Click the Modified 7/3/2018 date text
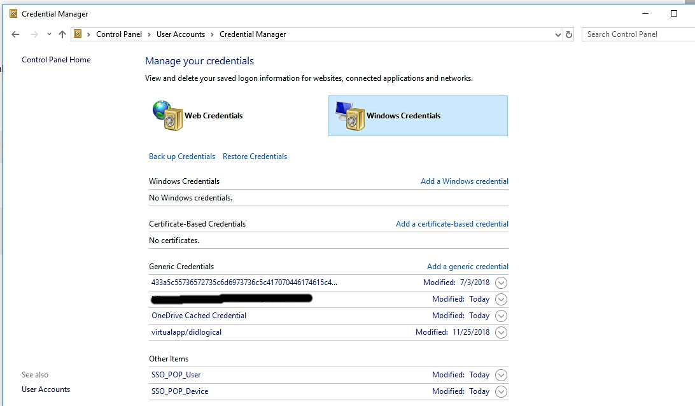 point(456,283)
